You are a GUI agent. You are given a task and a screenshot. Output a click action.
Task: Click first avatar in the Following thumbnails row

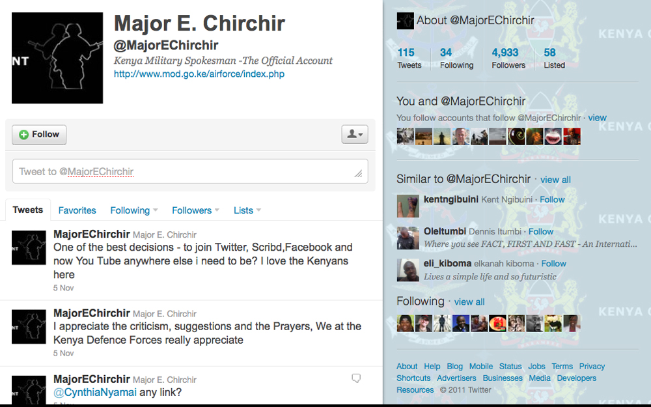(405, 323)
